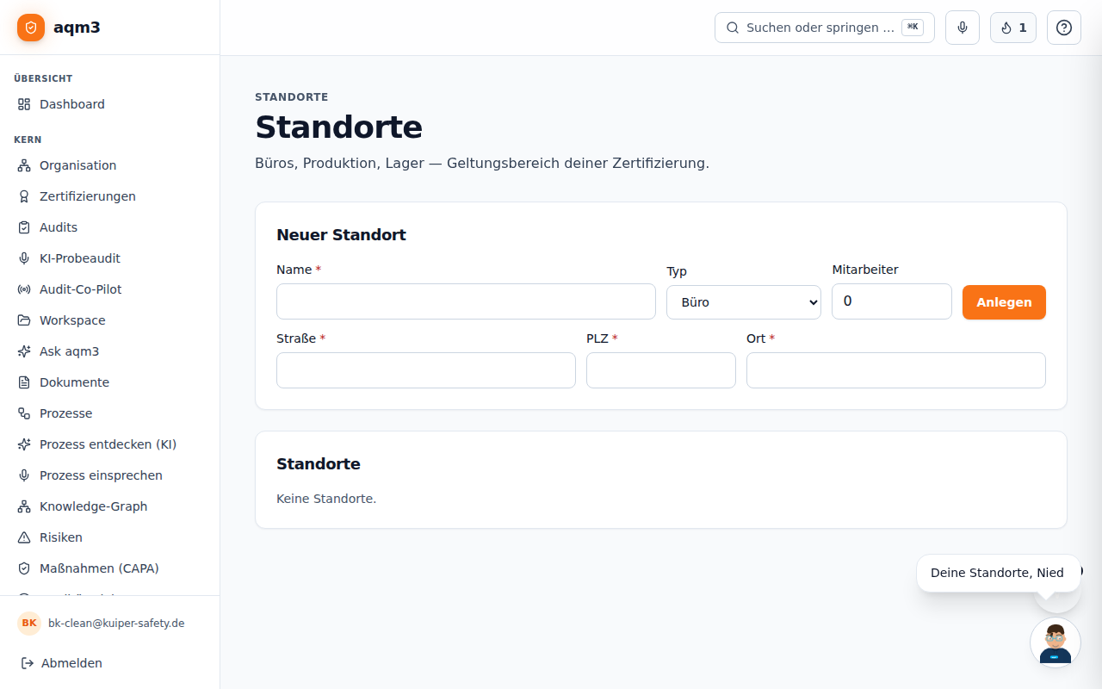The image size is (1102, 689).
Task: Open Zertifizierungen menu entry
Action: [x=109, y=196]
